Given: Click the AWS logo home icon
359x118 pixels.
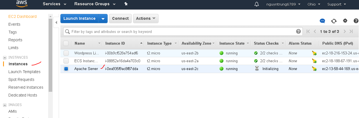Looking at the screenshot, I should [x=22, y=4].
